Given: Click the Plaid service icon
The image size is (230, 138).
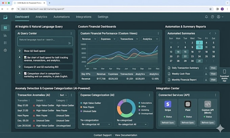Looking at the screenshot, I should tap(188, 104).
